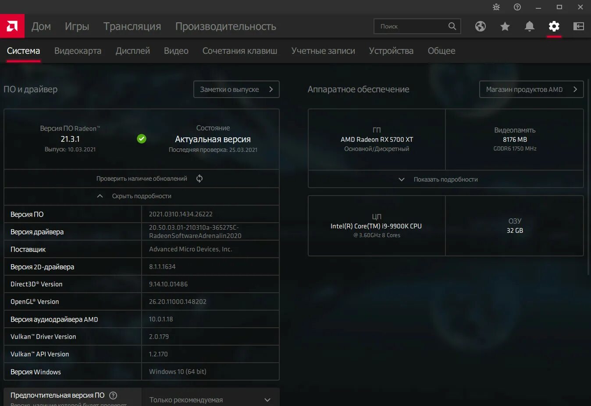Viewport: 591px width, 406px height.
Task: Click the OpenGL value 26.20.11000.148202
Action: coord(178,301)
